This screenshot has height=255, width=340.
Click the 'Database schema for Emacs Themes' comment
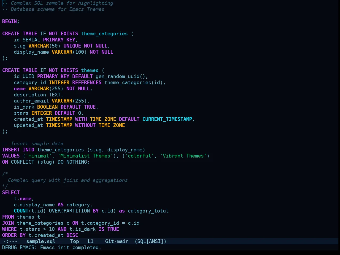coord(53,9)
